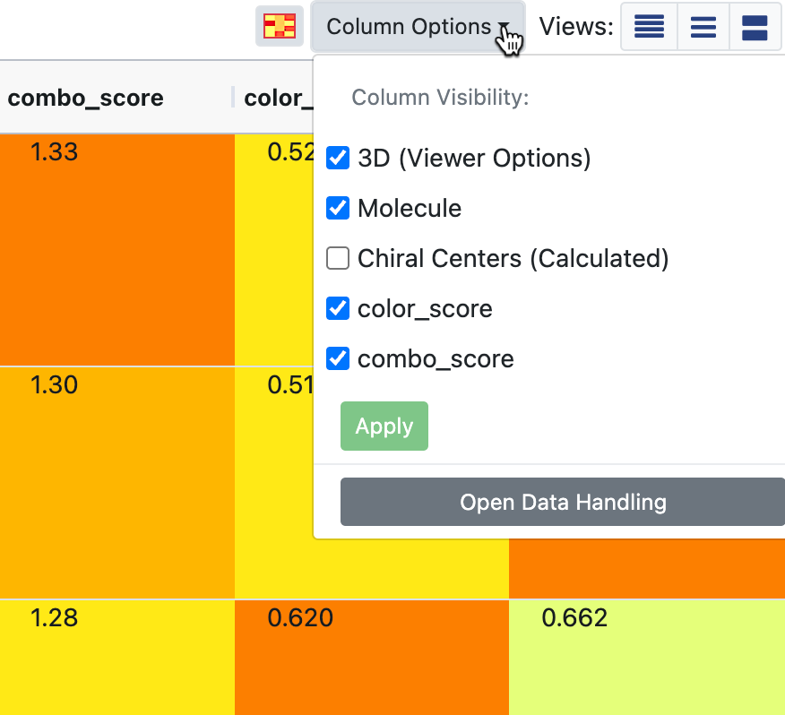Viewport: 785px width, 715px height.
Task: Uncheck the Molecule column checkbox
Action: click(338, 209)
